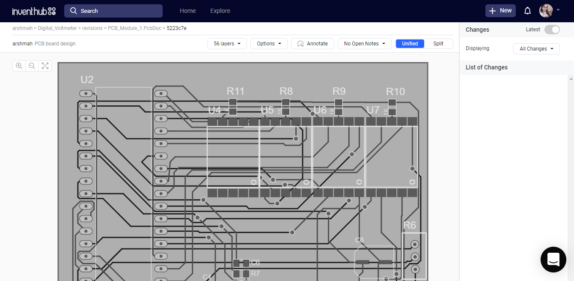The width and height of the screenshot is (574, 281).
Task: Click the zoom in magnifier icon
Action: pyautogui.click(x=19, y=66)
